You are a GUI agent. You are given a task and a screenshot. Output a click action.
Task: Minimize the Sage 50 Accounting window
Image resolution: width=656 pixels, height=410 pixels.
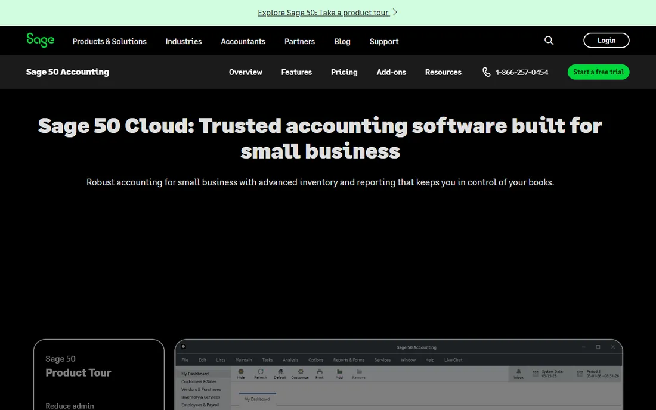[583, 347]
